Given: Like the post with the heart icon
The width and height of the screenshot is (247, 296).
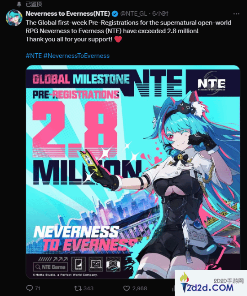Looking at the screenshot, I should coord(127,288).
